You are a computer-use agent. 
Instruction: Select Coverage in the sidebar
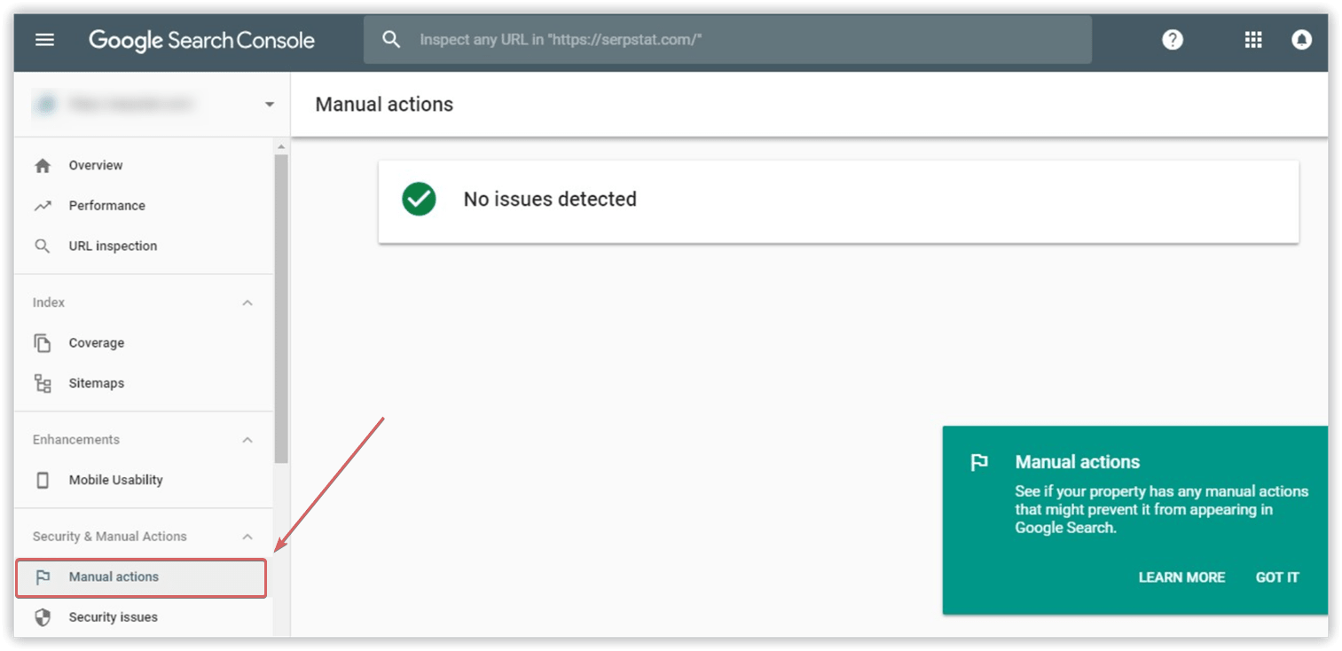(97, 343)
